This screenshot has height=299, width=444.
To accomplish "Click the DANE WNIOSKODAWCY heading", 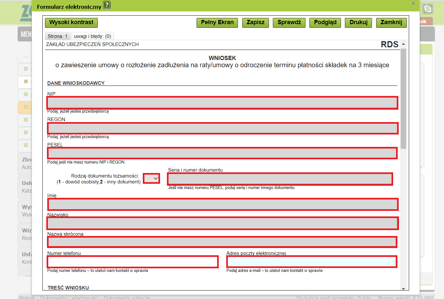I will pos(76,83).
